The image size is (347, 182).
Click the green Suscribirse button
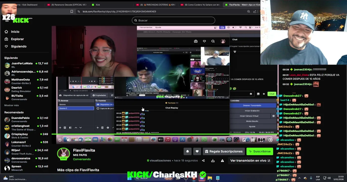[x=260, y=151]
